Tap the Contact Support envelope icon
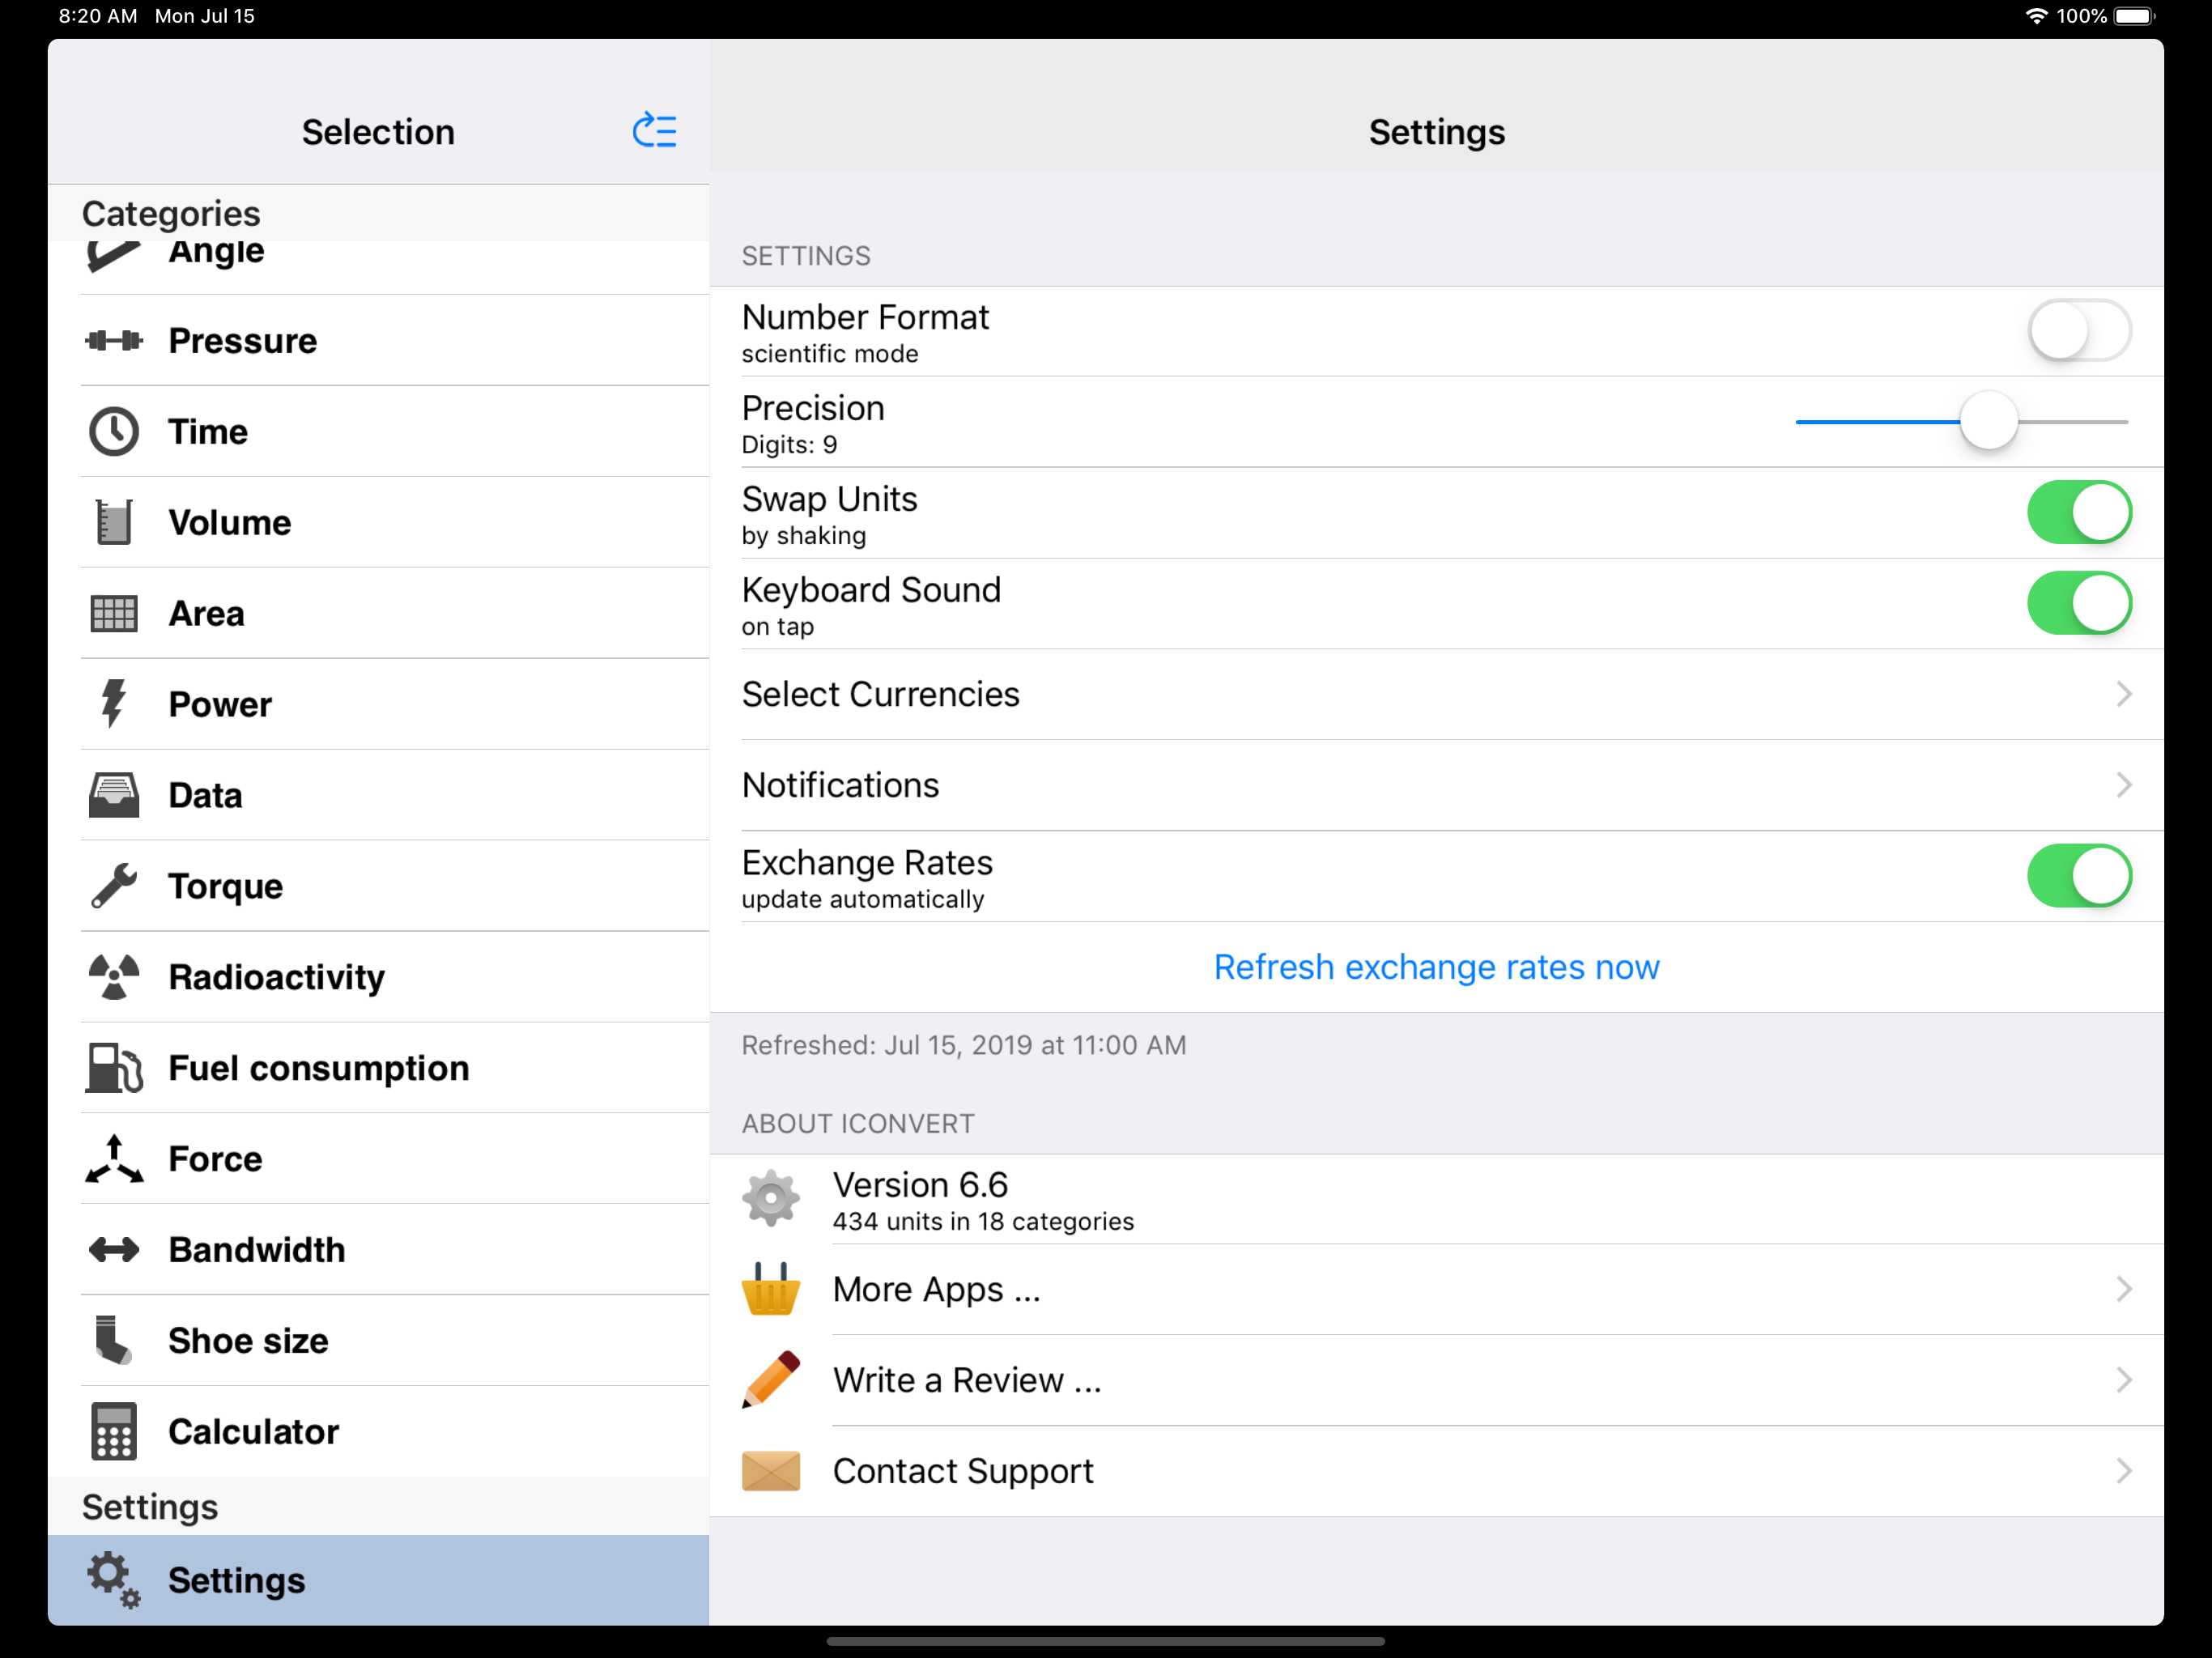This screenshot has width=2212, height=1658. [x=771, y=1471]
